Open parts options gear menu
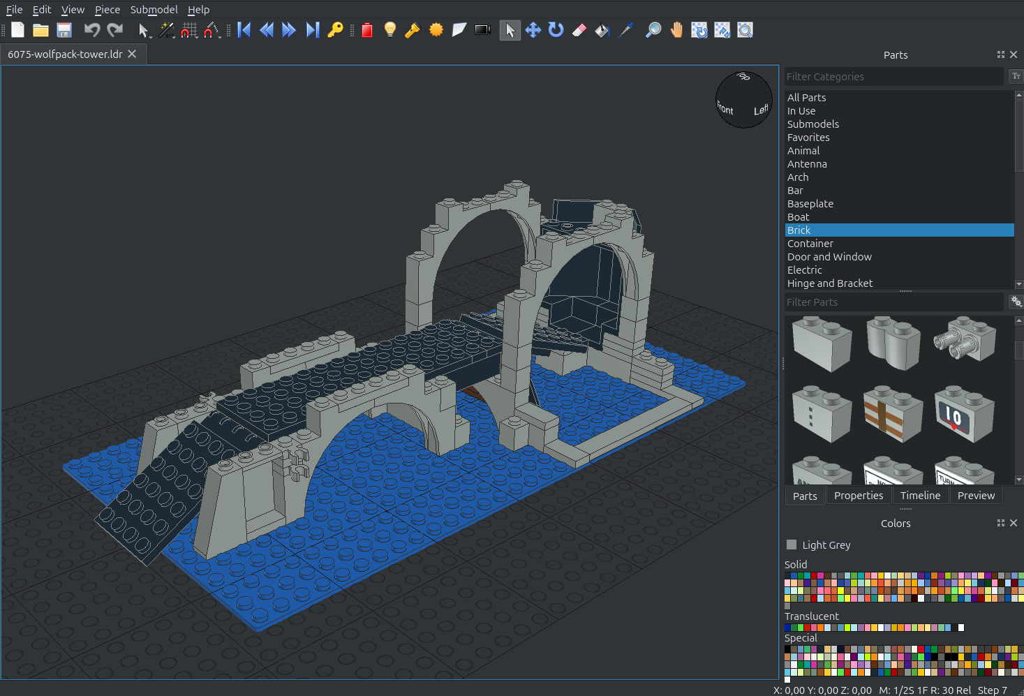Screen dimensions: 1024x696 click(x=1016, y=302)
